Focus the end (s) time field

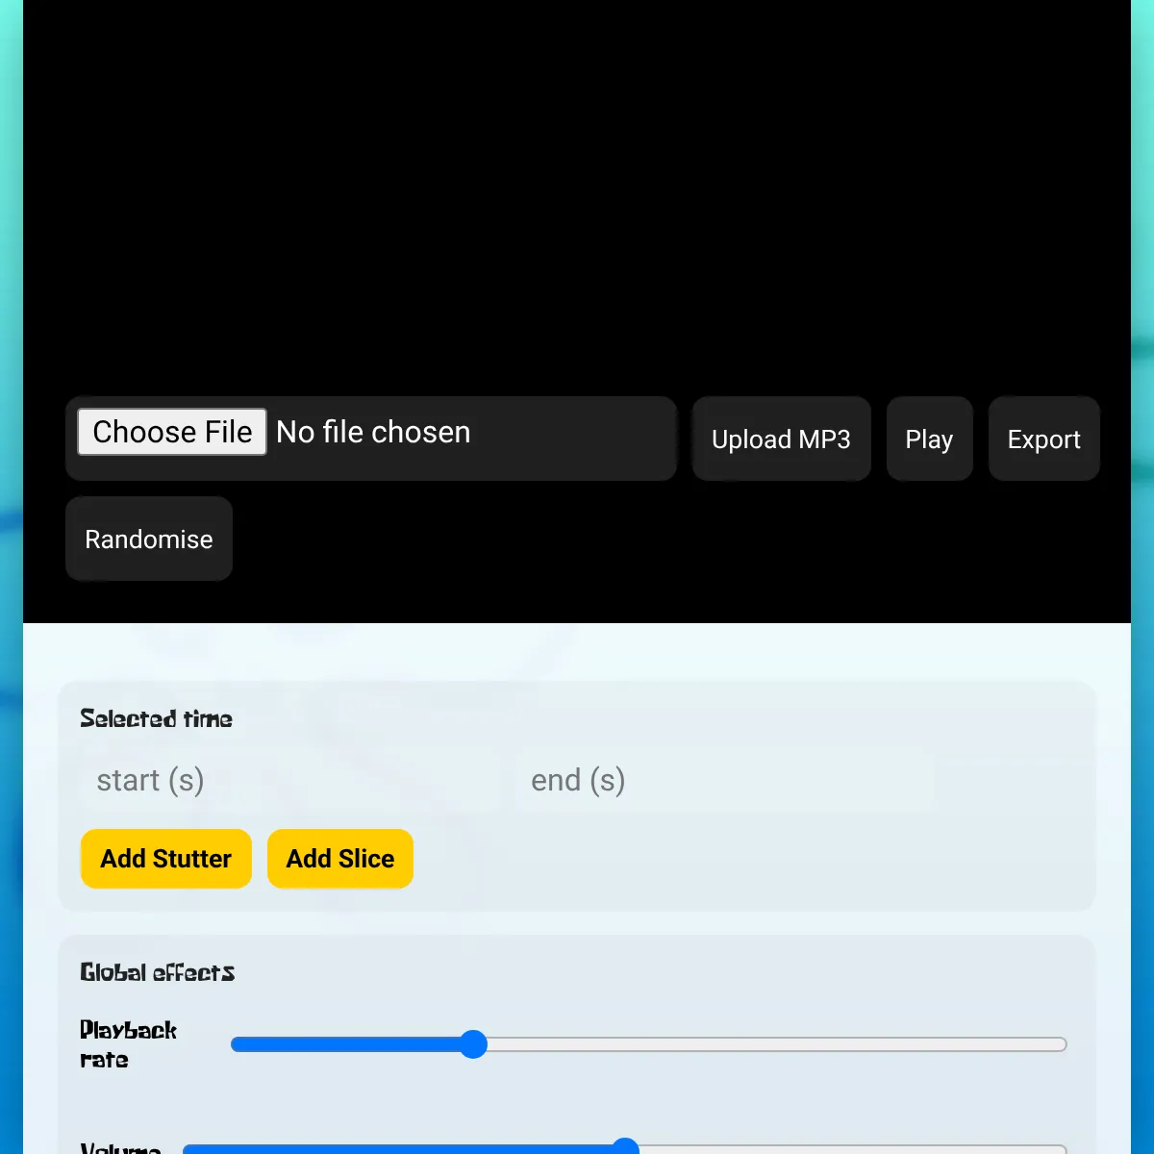723,780
